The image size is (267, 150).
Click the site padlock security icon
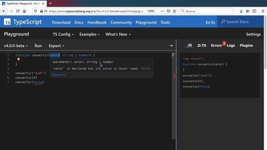click(x=41, y=11)
